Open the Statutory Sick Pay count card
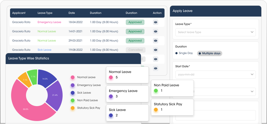Screen dimensions: 267x124 [x=172, y=107]
